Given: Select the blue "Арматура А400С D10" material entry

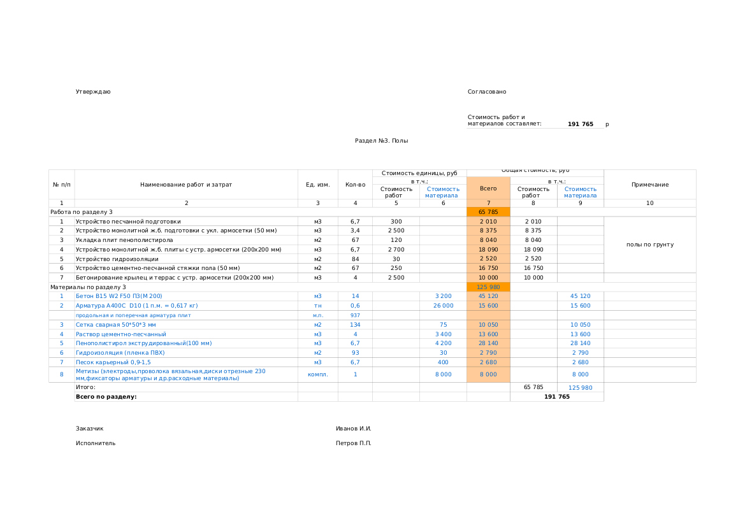Looking at the screenshot, I should point(136,306).
